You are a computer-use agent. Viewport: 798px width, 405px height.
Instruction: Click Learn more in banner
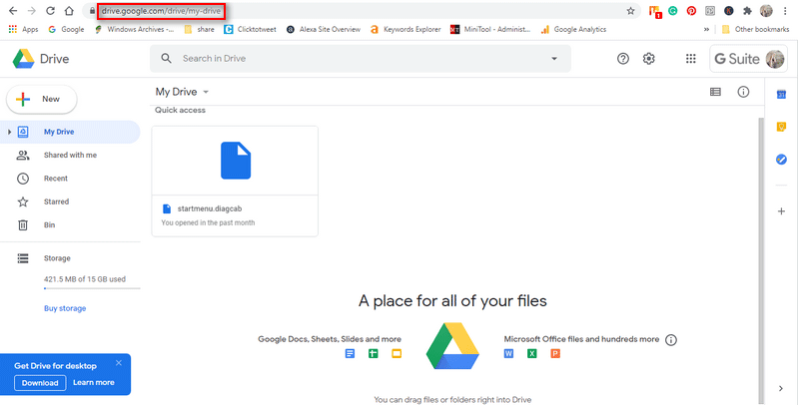(x=94, y=383)
